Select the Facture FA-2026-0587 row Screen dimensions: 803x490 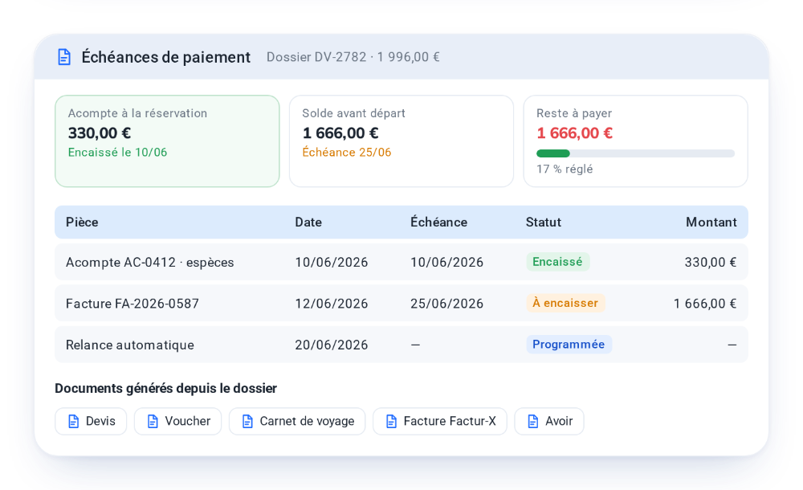click(x=401, y=304)
